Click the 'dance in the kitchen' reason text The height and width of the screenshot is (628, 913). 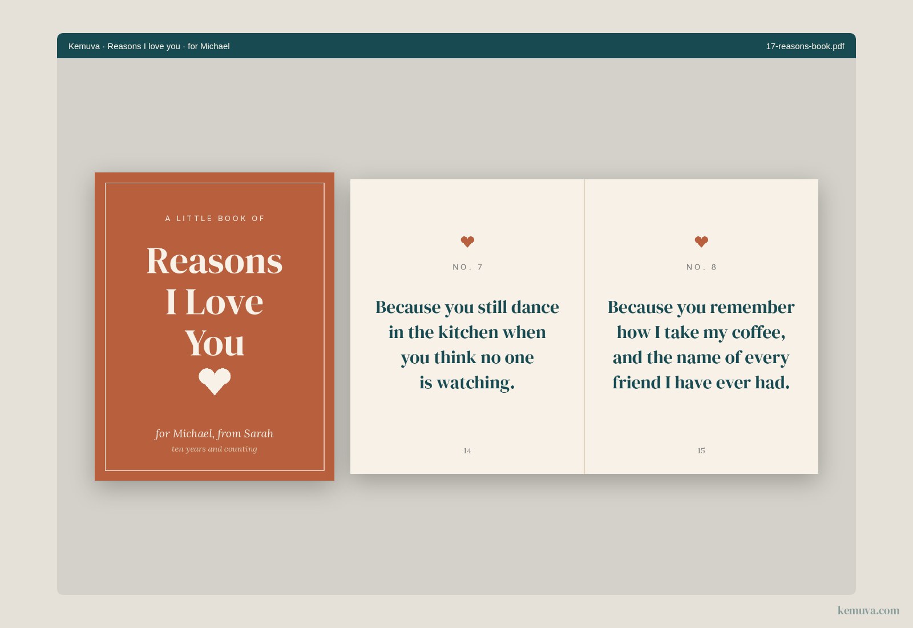tap(467, 345)
